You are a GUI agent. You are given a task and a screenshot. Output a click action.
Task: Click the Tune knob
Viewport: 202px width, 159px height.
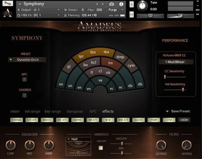pyautogui.click(x=142, y=6)
